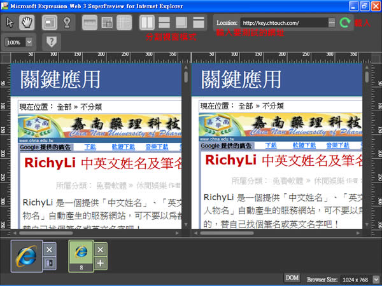The height and width of the screenshot is (286, 382).
Task: Click right pane horizontal scroll-left arrow
Action: pyautogui.click(x=195, y=233)
